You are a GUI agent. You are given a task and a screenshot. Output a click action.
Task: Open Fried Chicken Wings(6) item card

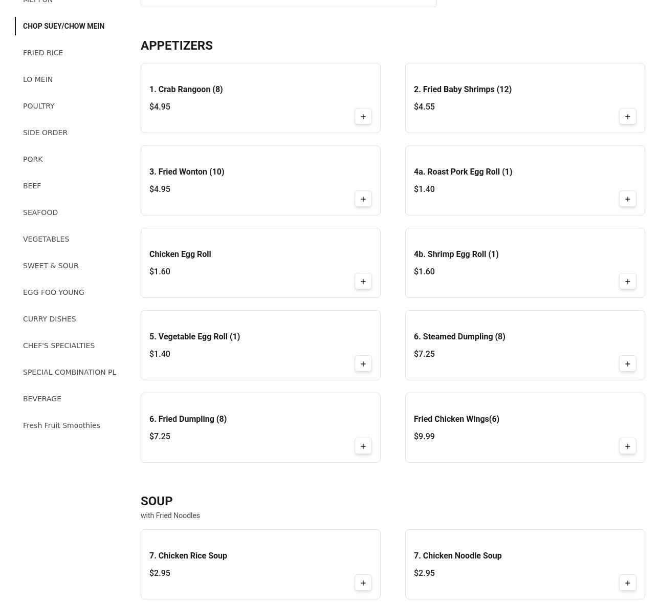pos(456,419)
